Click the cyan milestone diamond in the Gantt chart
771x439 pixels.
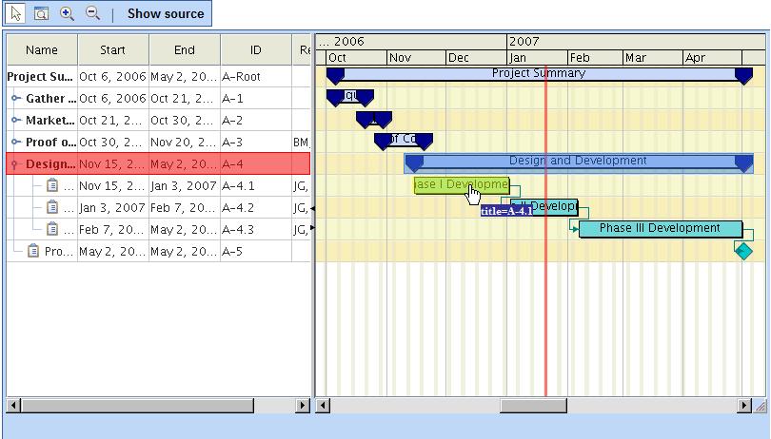pyautogui.click(x=743, y=250)
